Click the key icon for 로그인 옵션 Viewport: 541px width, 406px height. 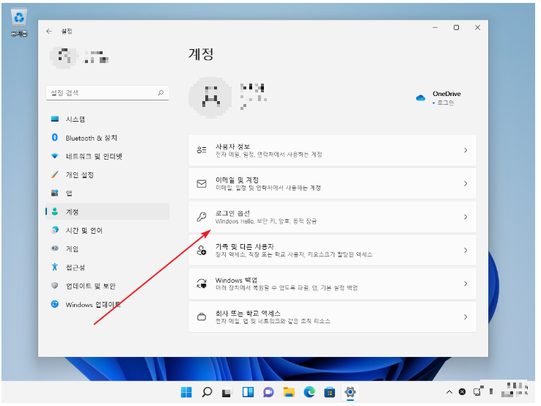pyautogui.click(x=202, y=217)
